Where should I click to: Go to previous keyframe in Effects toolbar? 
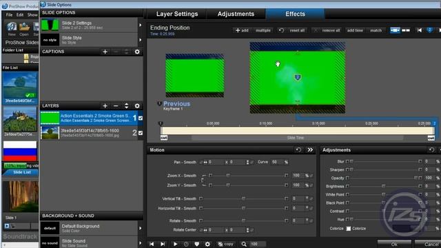coord(420,30)
